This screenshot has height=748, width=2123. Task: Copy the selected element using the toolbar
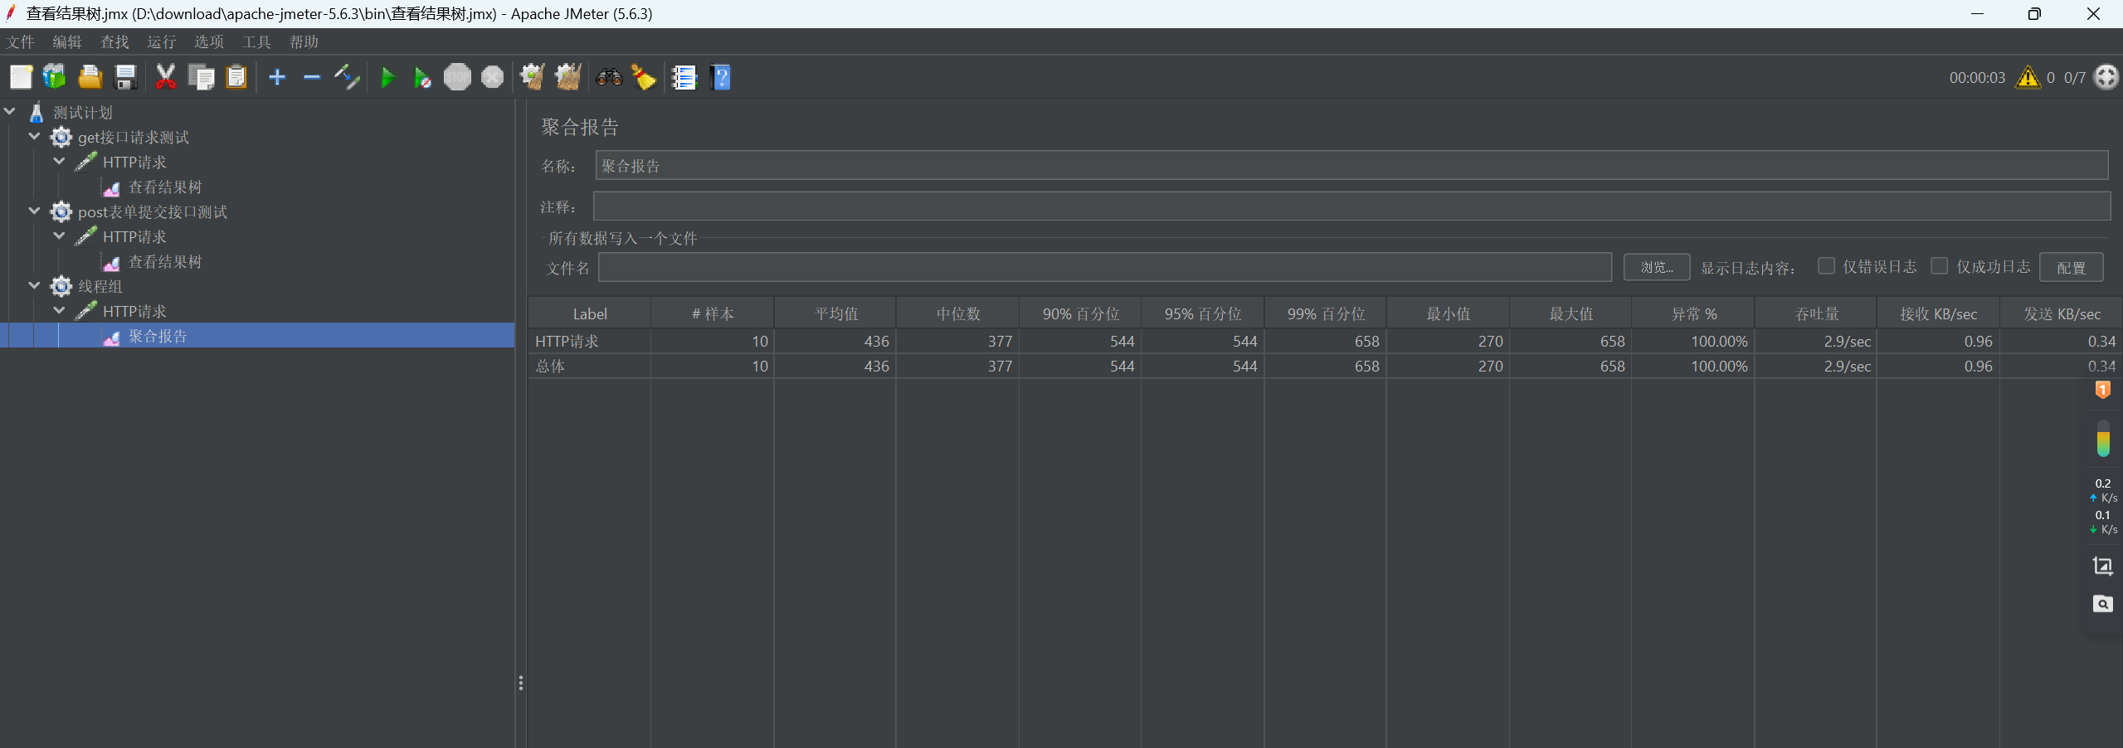(201, 77)
